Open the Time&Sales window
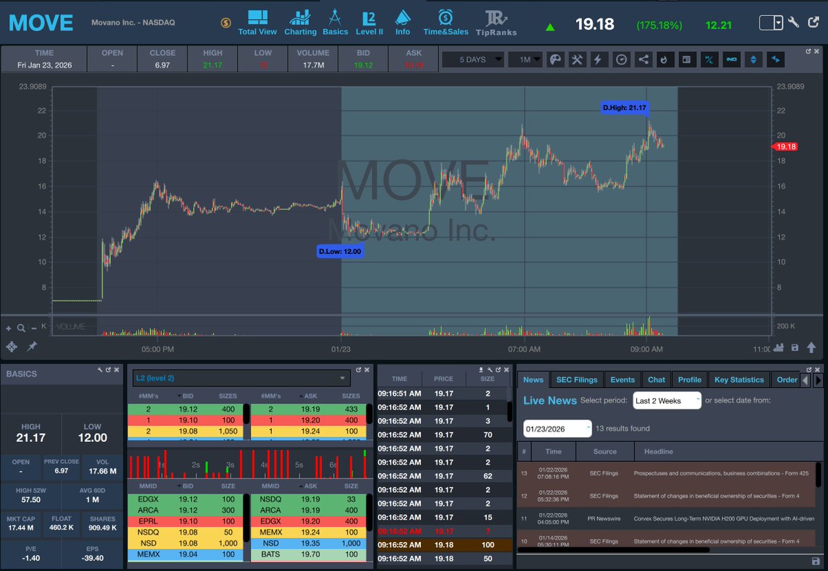This screenshot has height=571, width=828. click(x=446, y=22)
